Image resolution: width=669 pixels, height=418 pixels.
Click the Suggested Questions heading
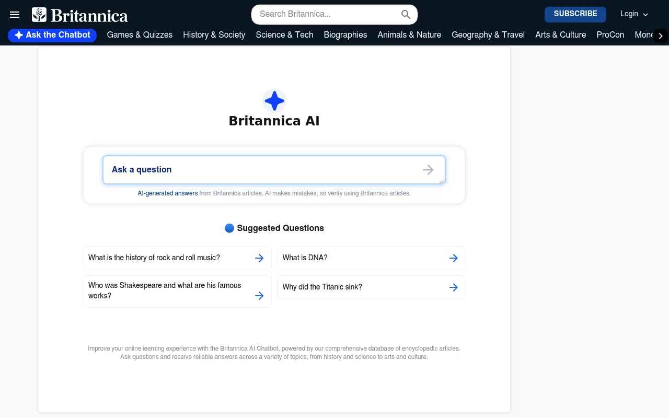(x=280, y=228)
